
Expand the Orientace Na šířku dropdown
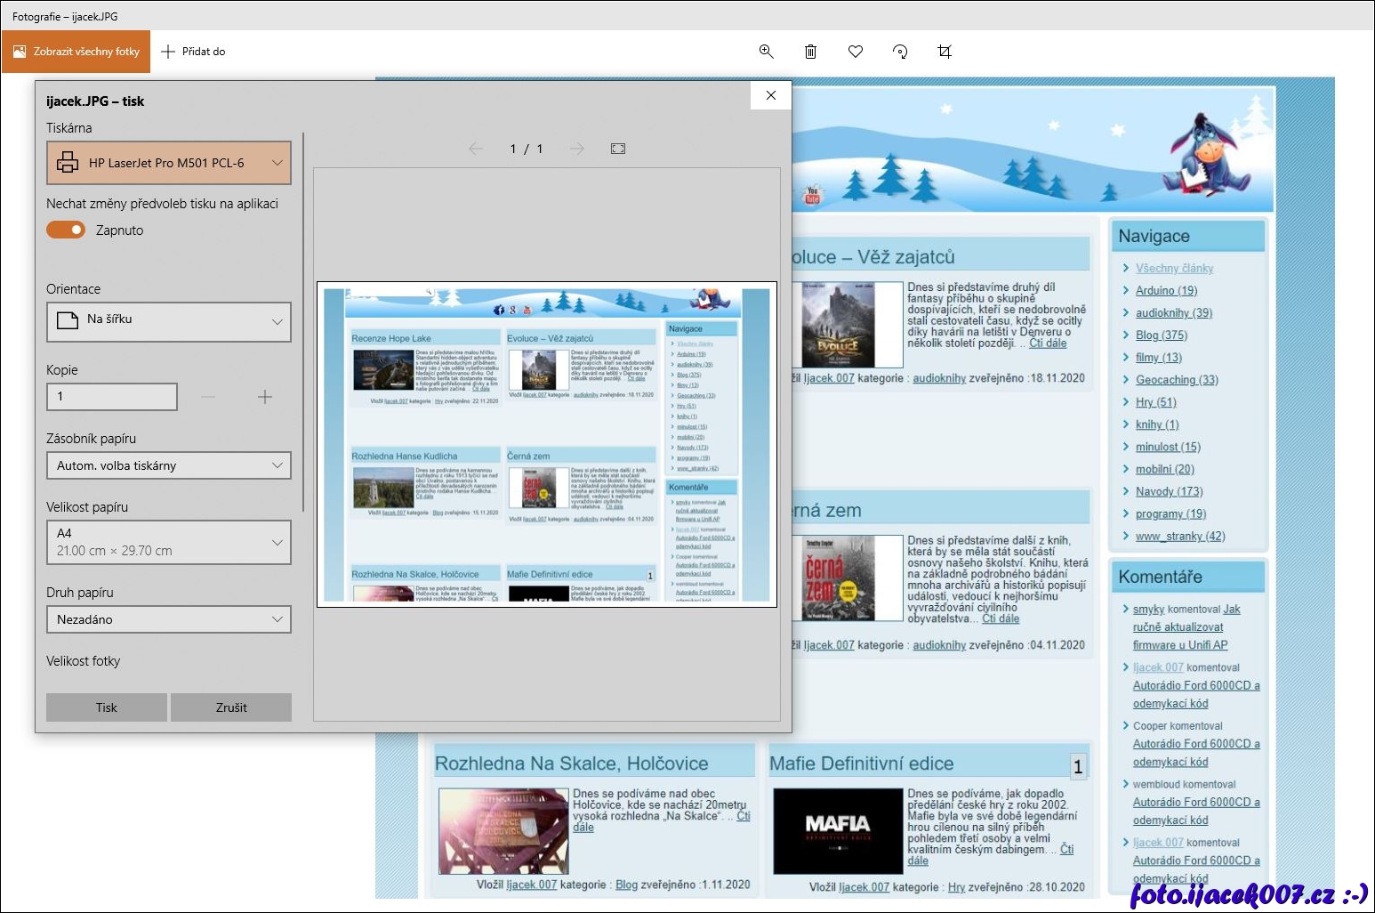pyautogui.click(x=169, y=321)
